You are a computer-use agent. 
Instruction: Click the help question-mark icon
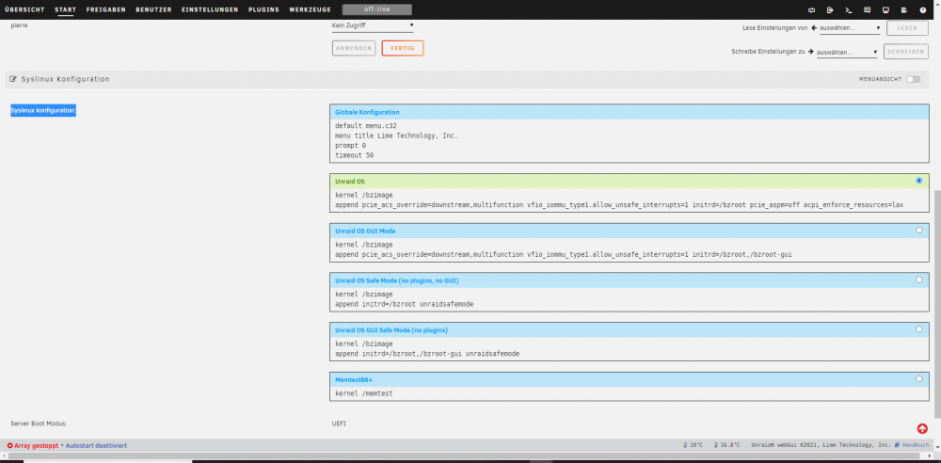[x=922, y=9]
